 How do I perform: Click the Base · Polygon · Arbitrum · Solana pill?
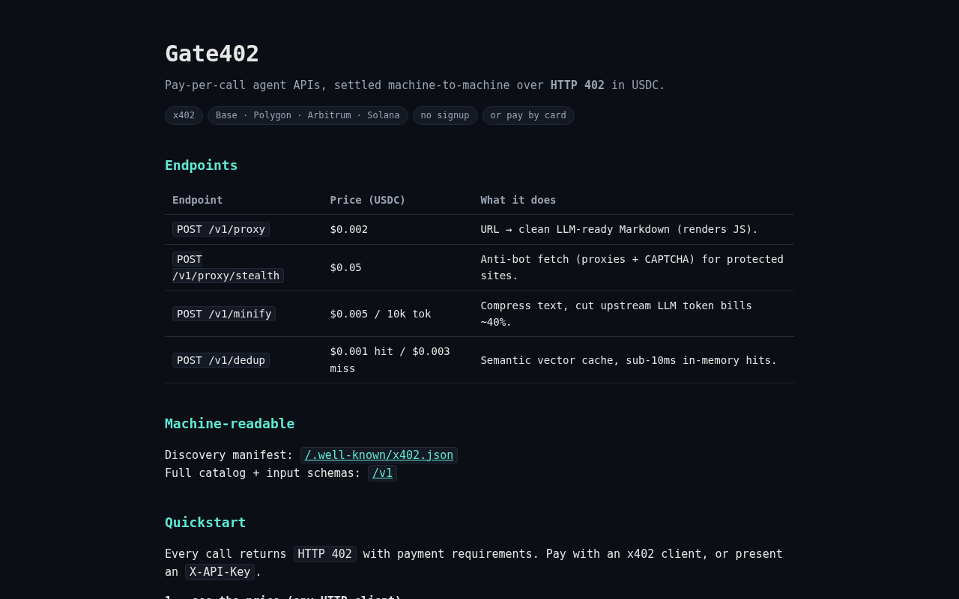pyautogui.click(x=308, y=115)
